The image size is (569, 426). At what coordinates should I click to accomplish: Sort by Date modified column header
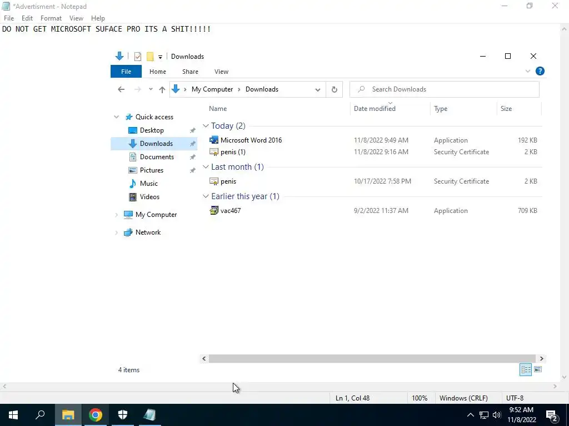375,109
